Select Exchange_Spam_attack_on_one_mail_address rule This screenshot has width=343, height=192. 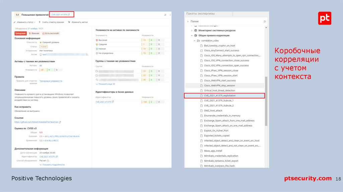(228, 126)
